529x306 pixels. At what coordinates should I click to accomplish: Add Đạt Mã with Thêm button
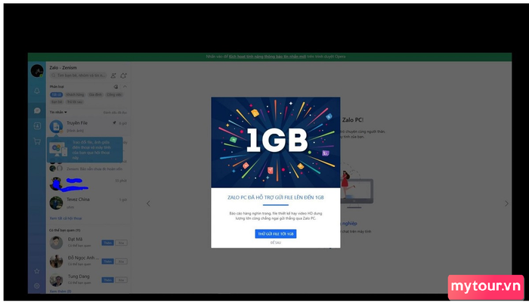click(107, 243)
